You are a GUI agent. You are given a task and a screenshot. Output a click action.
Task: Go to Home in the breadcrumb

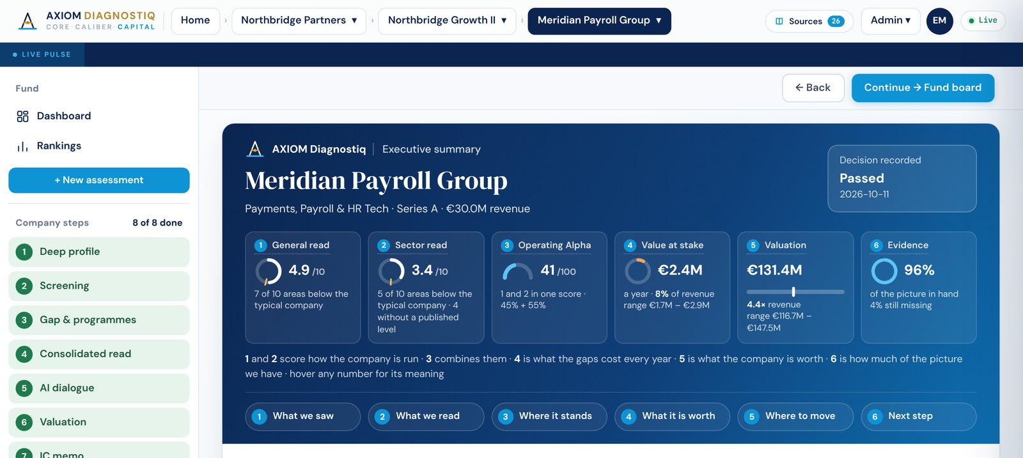(x=195, y=20)
